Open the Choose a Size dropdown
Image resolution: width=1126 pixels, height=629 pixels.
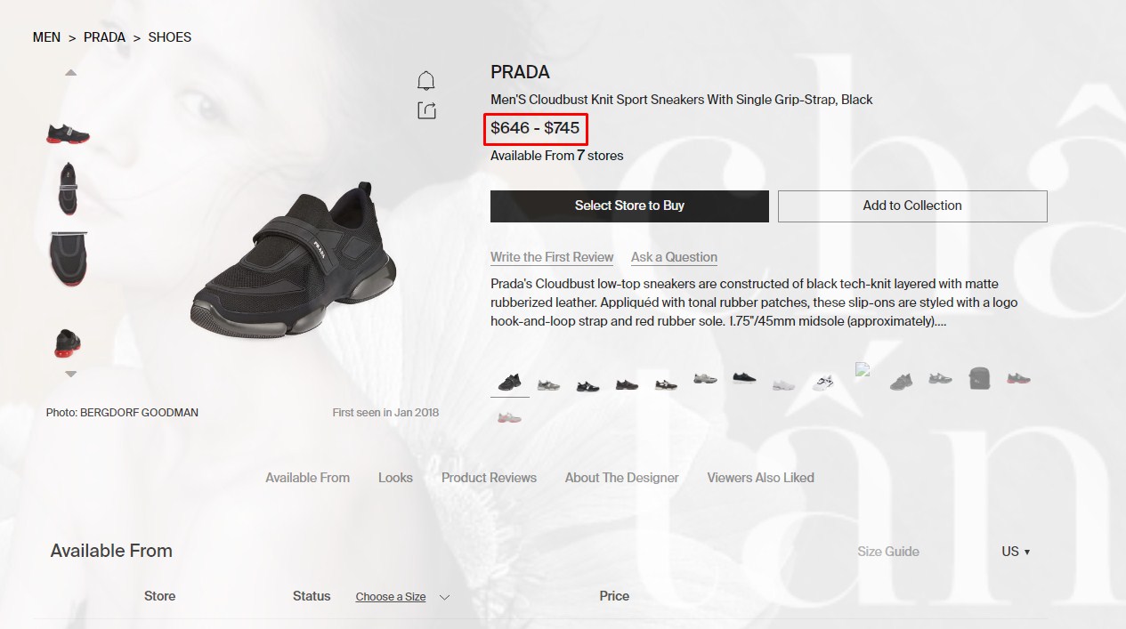click(402, 597)
